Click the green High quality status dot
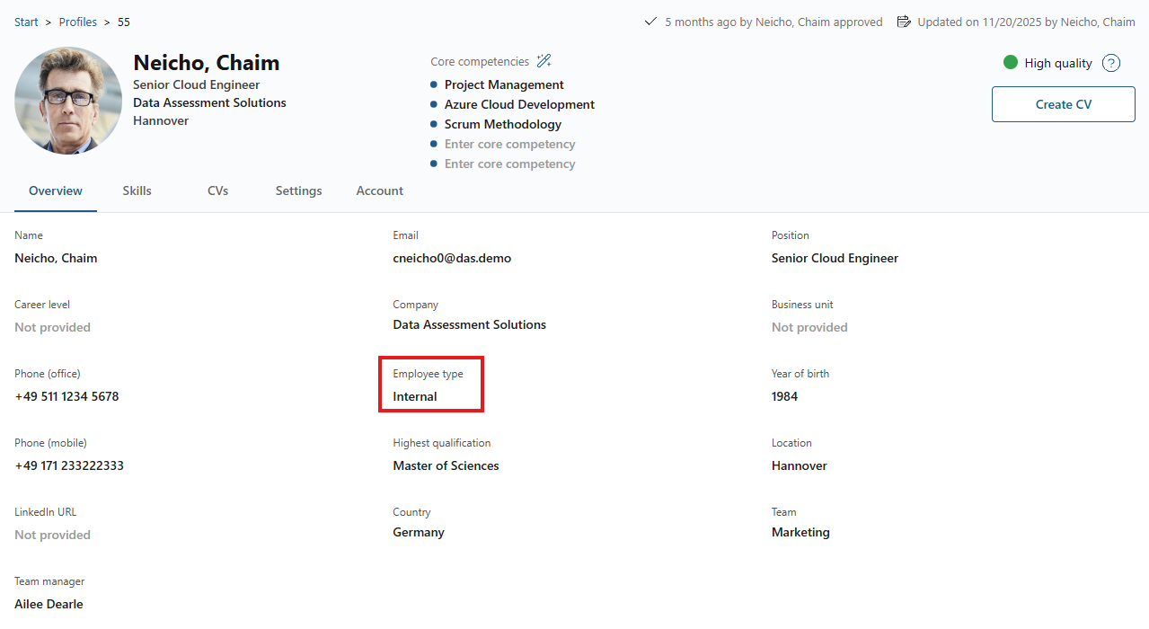The width and height of the screenshot is (1149, 629). [x=1011, y=63]
